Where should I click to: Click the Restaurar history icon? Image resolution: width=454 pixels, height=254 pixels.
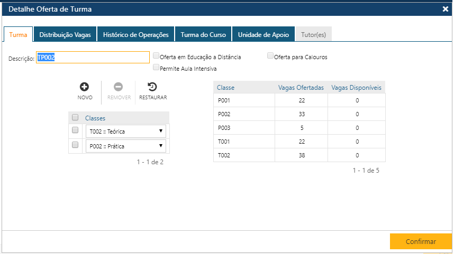tap(152, 87)
